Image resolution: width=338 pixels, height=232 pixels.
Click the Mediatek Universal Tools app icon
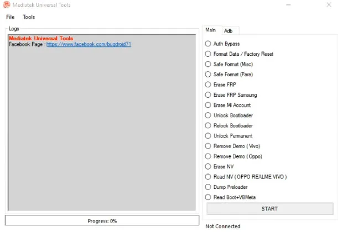point(6,5)
